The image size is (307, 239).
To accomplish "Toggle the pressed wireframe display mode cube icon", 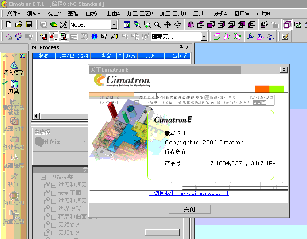I will point(288,25).
